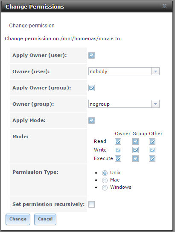Uncheck Owner Write permission
This screenshot has height=232, width=175.
click(x=118, y=150)
